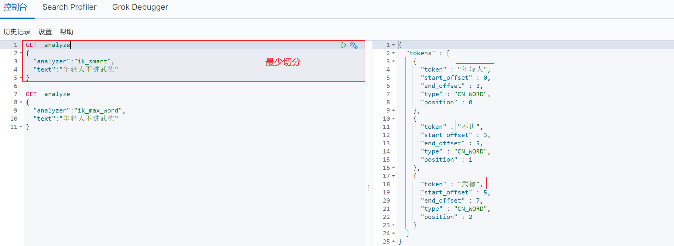The image size is (674, 246).
Task: Click "end_offset" : 3 in response
Action: (x=452, y=86)
